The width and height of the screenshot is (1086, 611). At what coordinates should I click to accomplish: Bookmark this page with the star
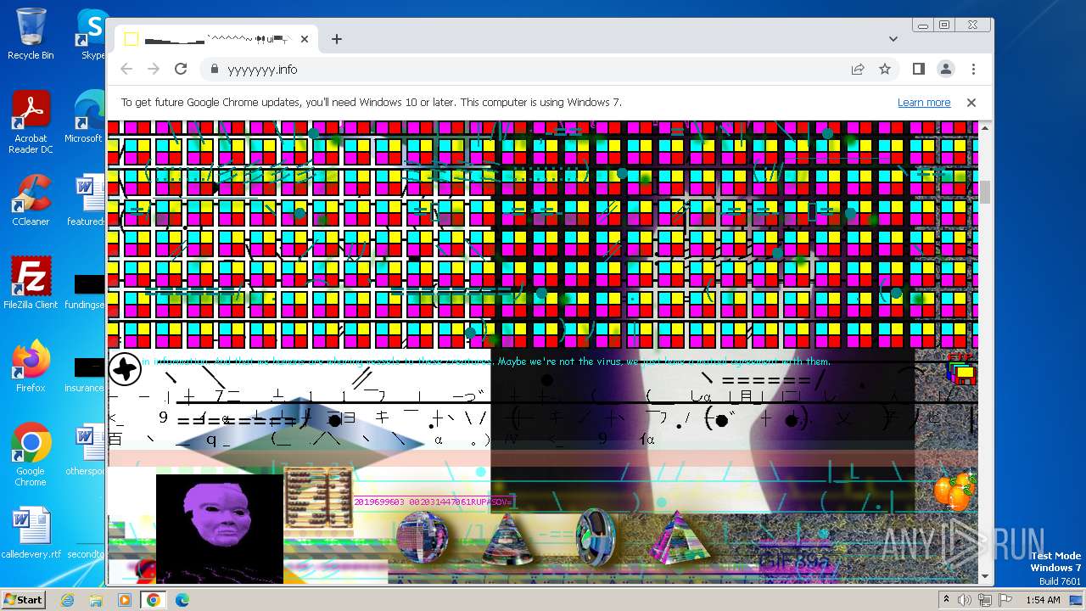coord(885,70)
